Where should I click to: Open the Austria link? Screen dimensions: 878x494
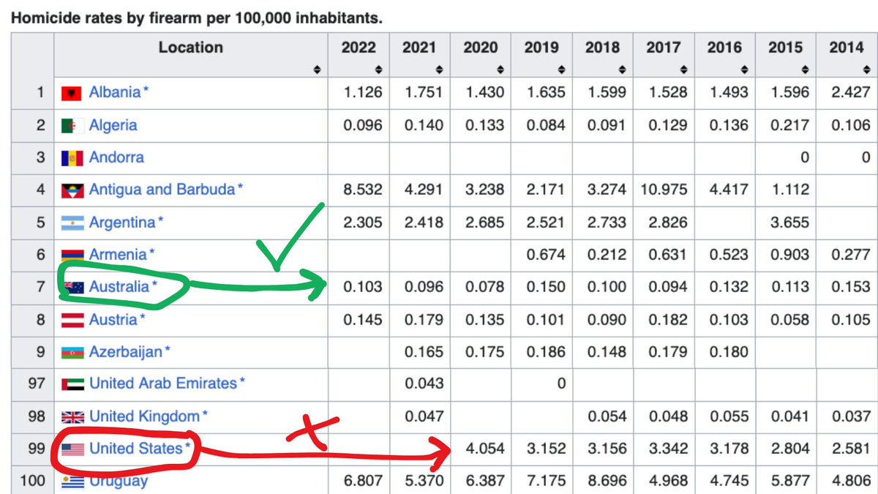(113, 320)
